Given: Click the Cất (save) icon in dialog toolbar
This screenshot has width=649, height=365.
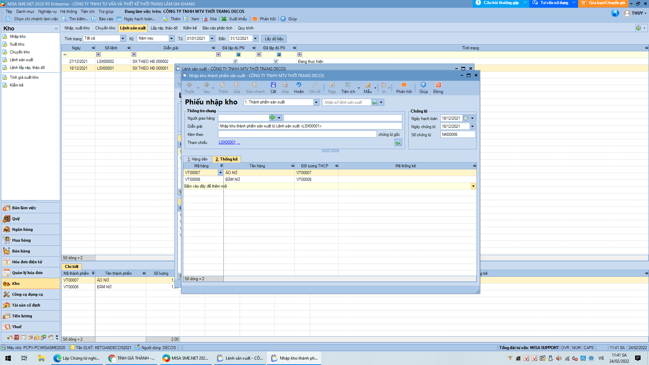Looking at the screenshot, I should (x=273, y=85).
